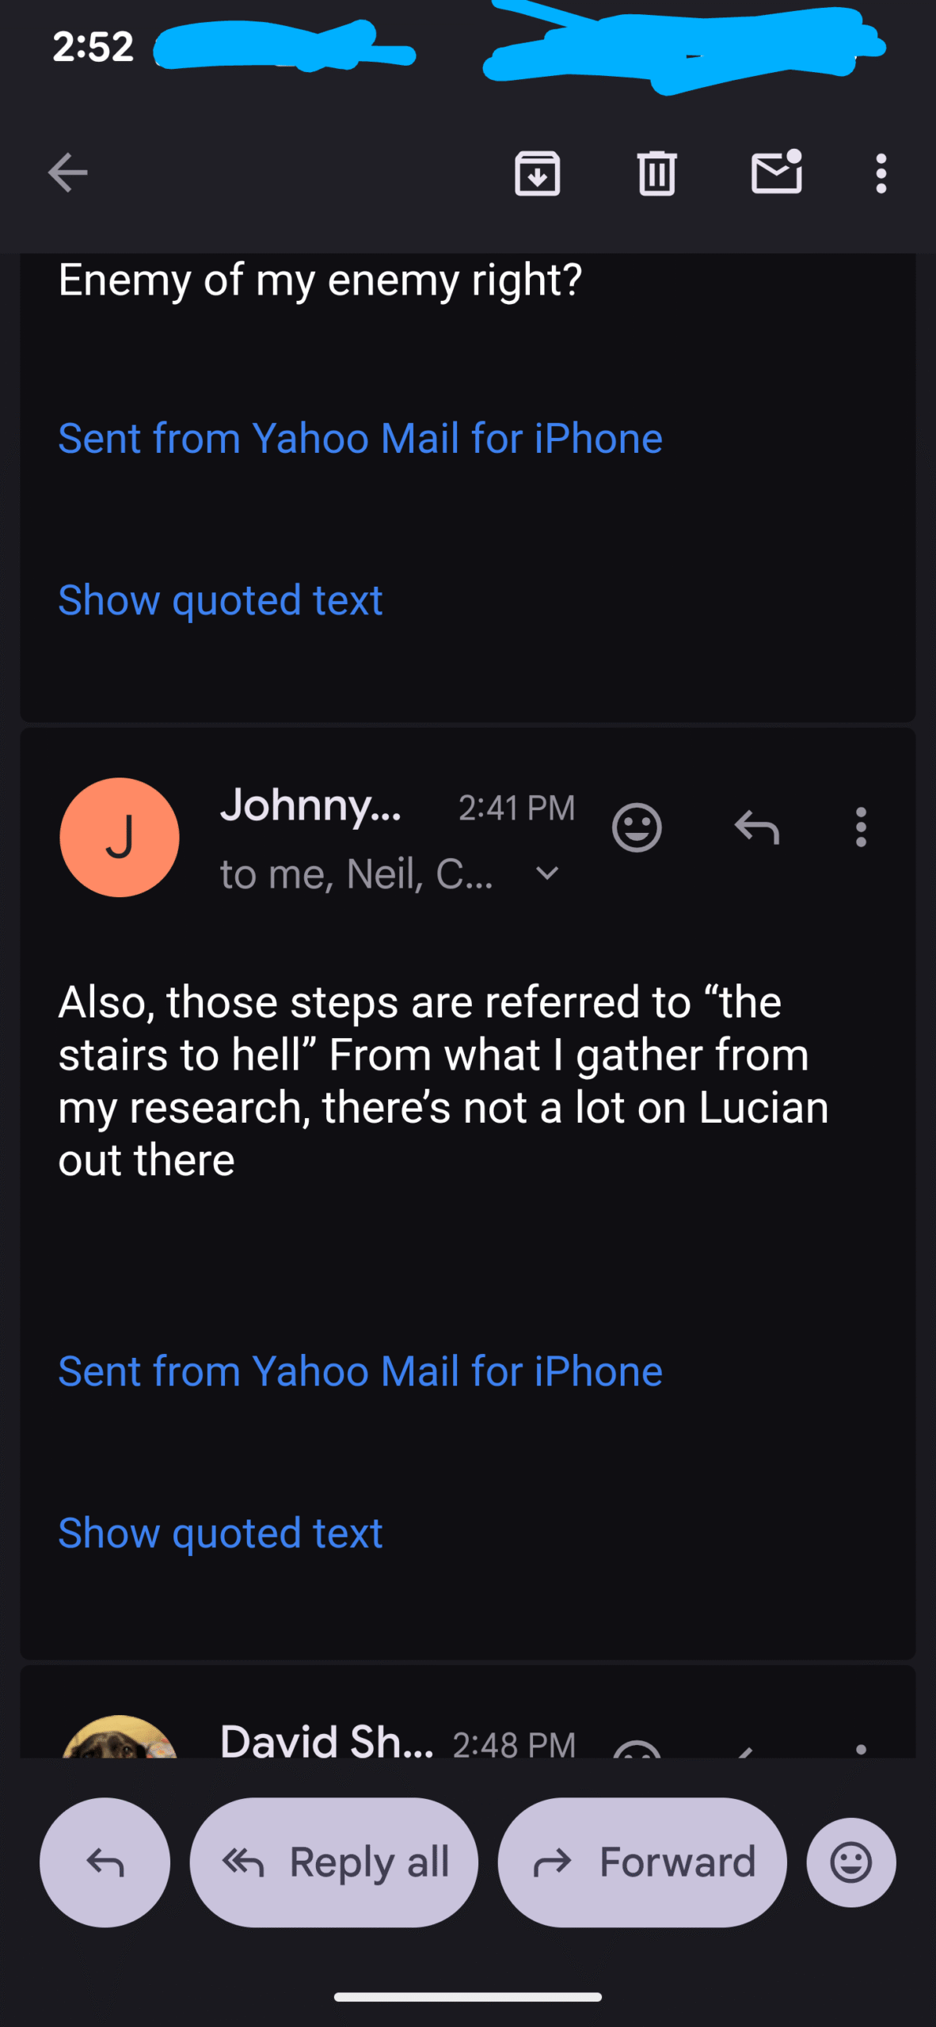Go back with the top-left arrow
Viewport: 936px width, 2027px height.
tap(67, 173)
